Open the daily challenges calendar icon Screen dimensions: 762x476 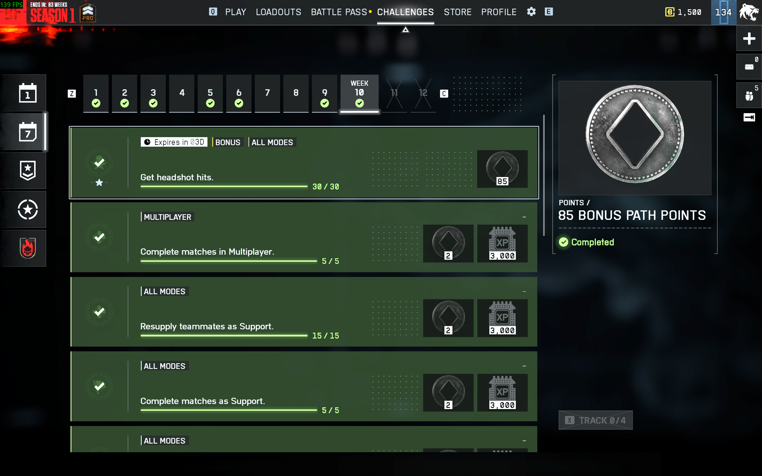coord(28,93)
